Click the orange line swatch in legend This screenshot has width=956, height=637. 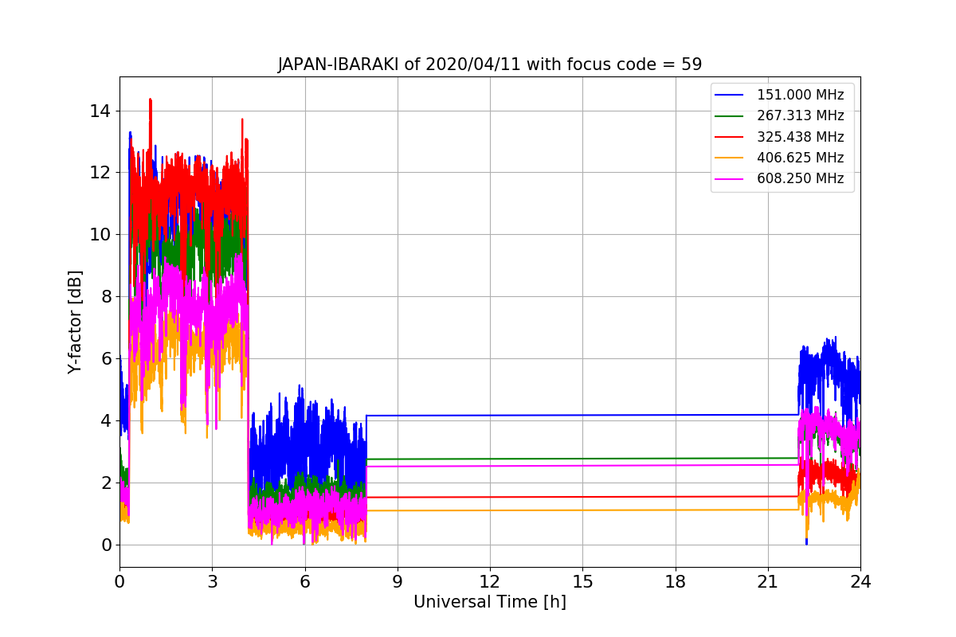(x=730, y=158)
